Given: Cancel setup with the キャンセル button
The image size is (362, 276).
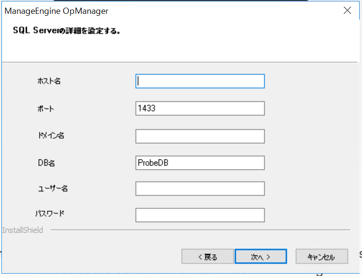Looking at the screenshot, I should 322,256.
